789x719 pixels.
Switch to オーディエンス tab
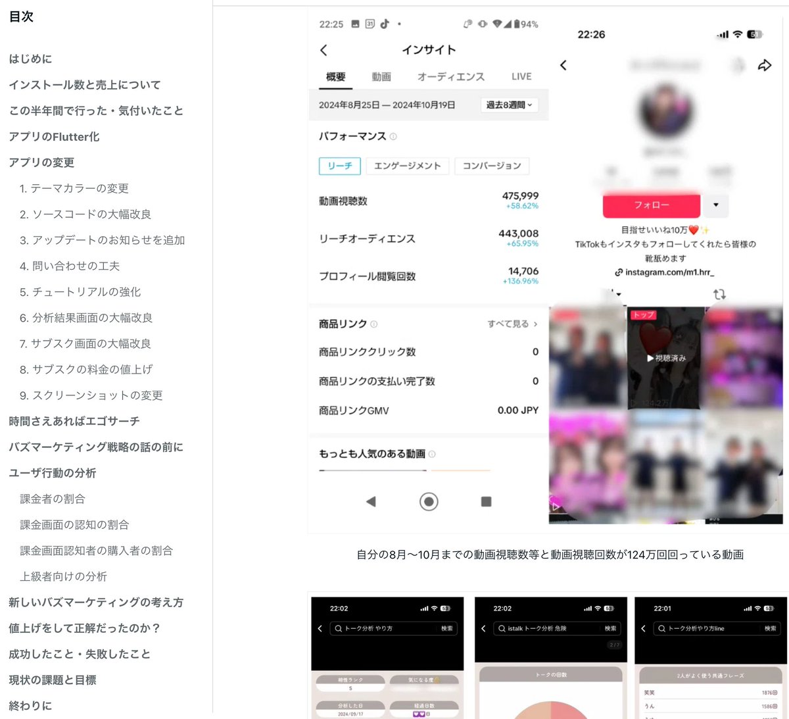451,77
